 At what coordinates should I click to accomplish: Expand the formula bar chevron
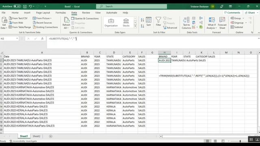pos(258,39)
